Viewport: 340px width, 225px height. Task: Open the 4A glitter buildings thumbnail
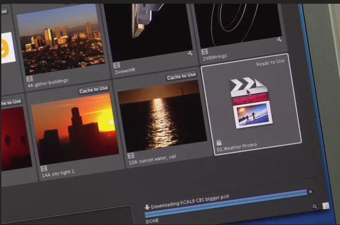pyautogui.click(x=61, y=39)
